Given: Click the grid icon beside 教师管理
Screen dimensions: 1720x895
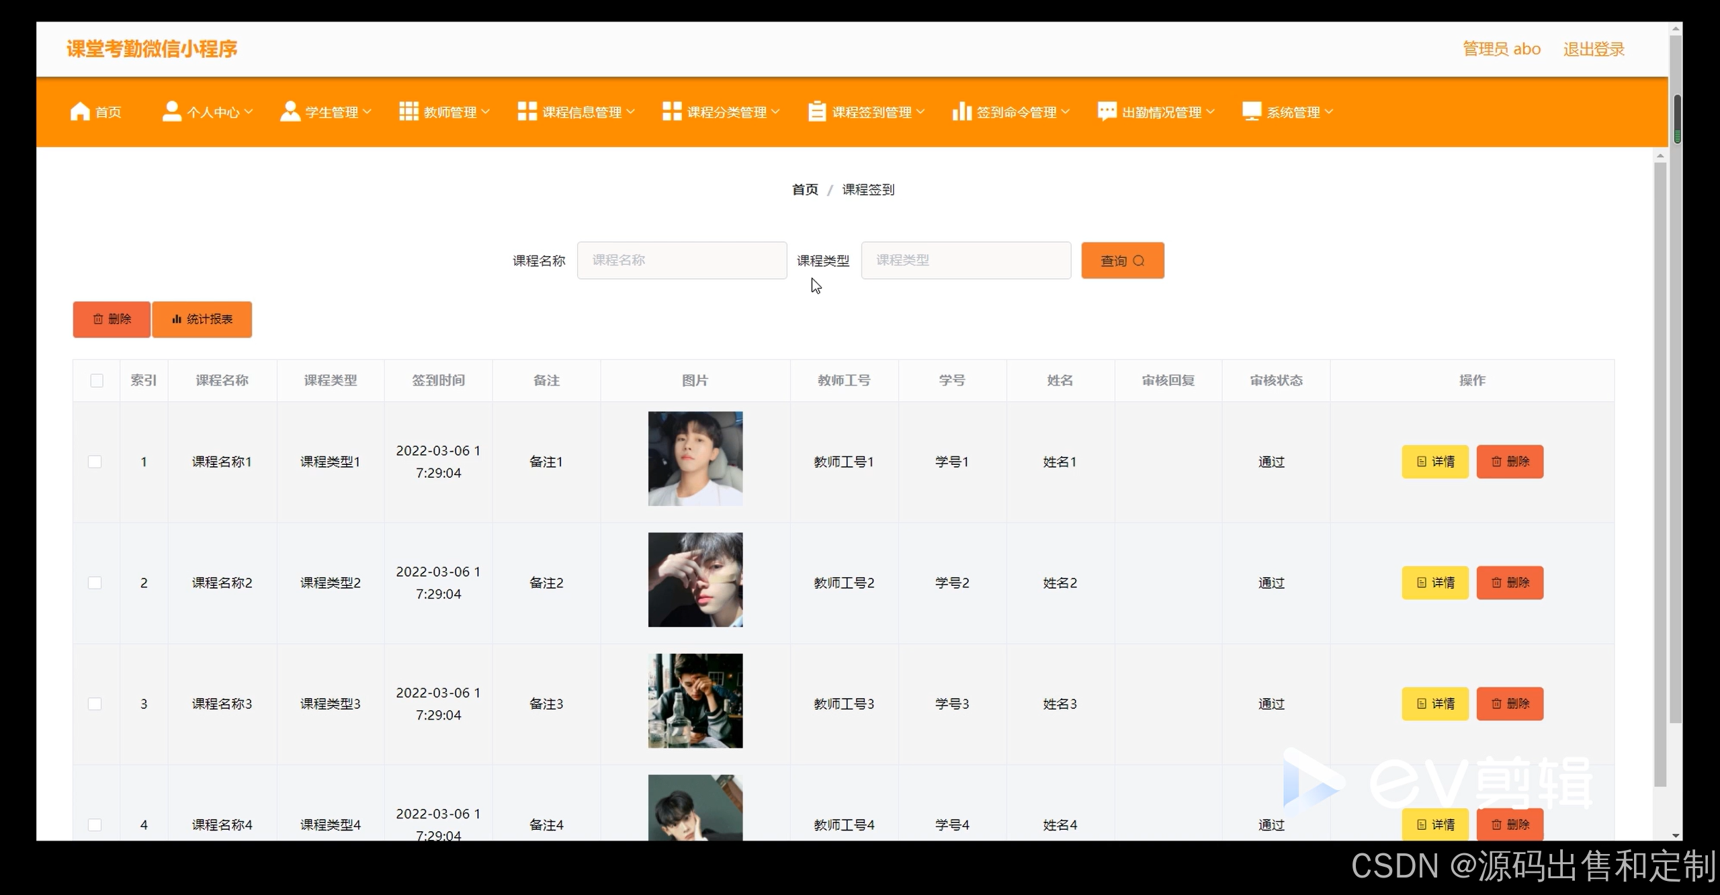Looking at the screenshot, I should pyautogui.click(x=408, y=112).
